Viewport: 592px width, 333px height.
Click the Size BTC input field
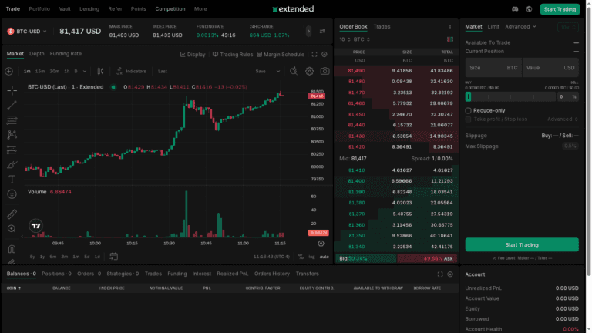click(x=493, y=68)
